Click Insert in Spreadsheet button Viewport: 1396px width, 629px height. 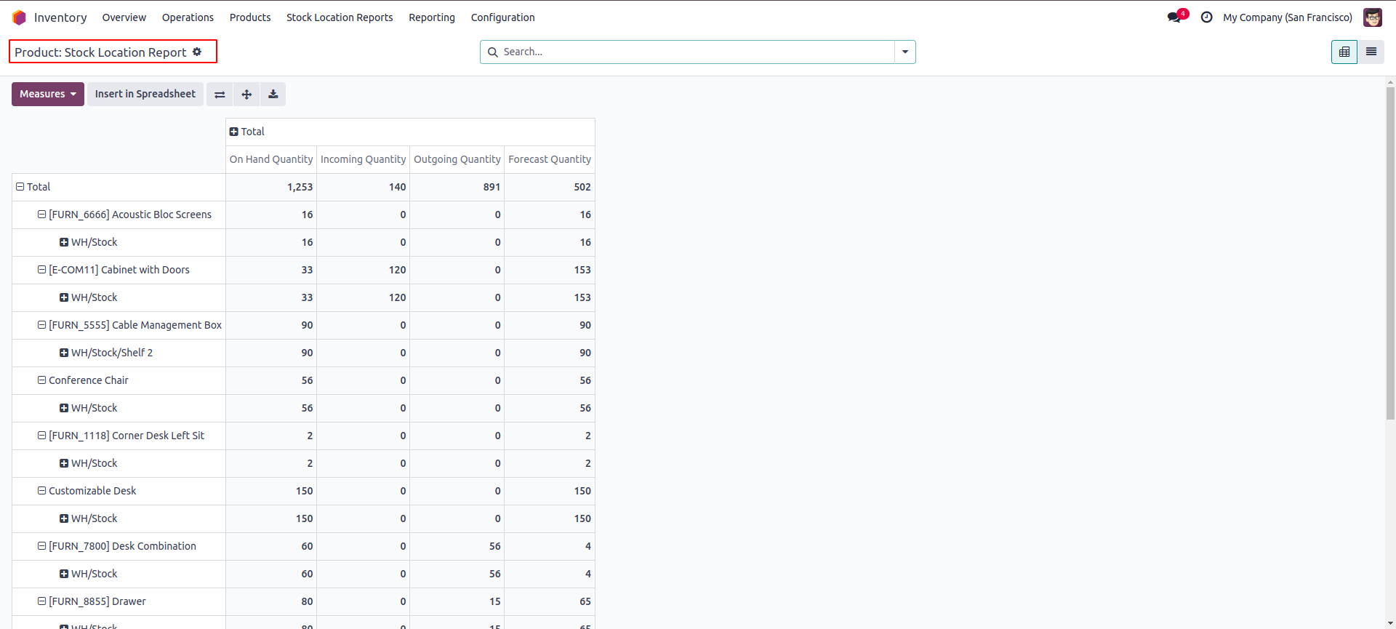click(x=145, y=95)
